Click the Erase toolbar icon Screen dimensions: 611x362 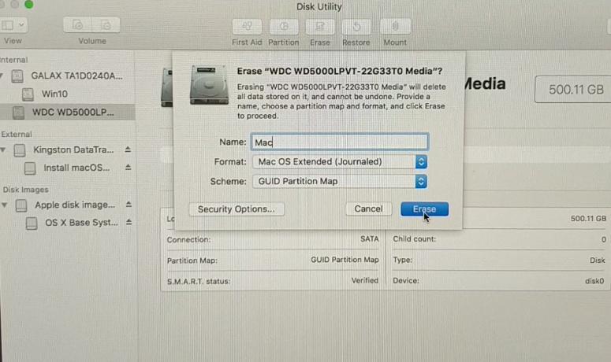[x=320, y=27]
